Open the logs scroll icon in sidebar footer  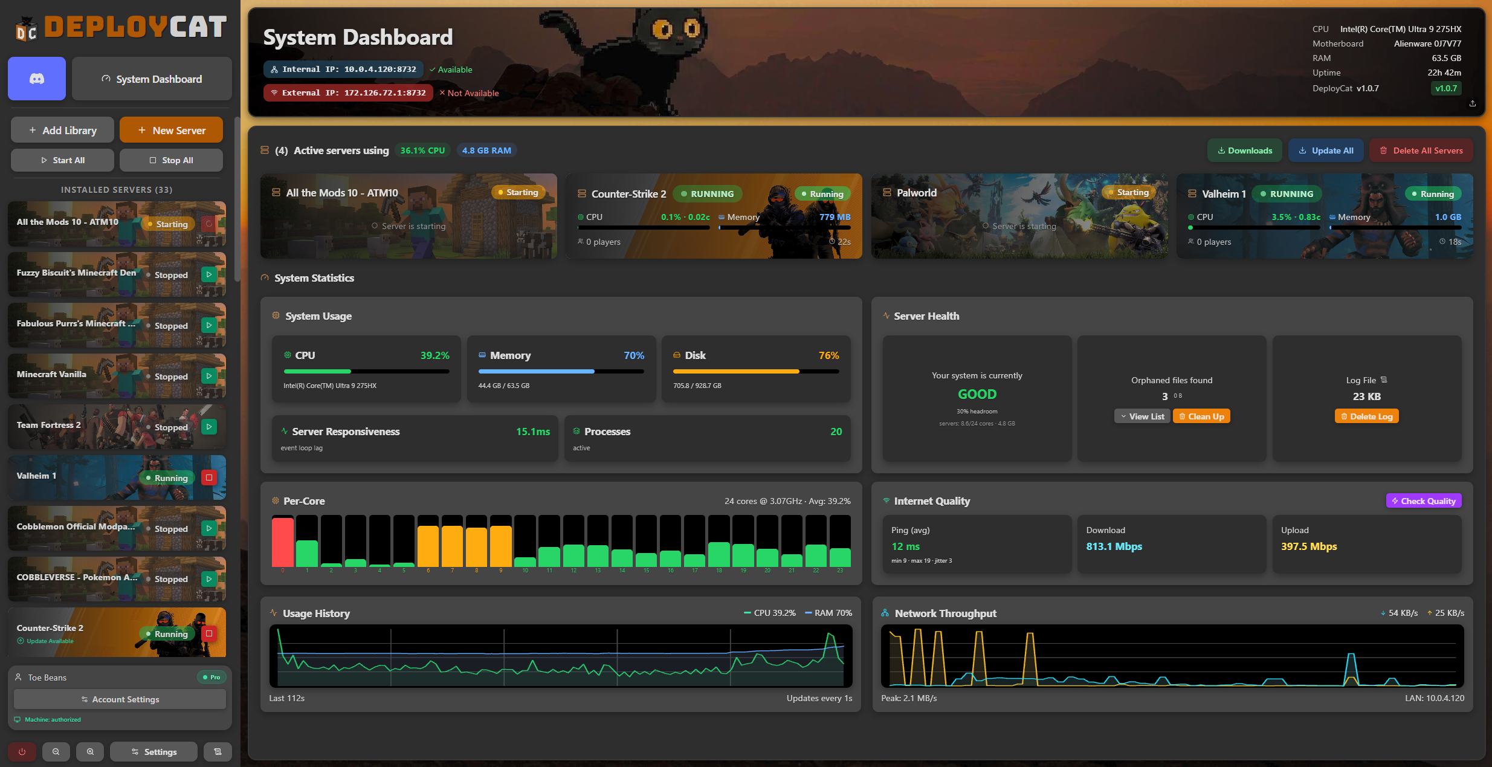pos(218,751)
